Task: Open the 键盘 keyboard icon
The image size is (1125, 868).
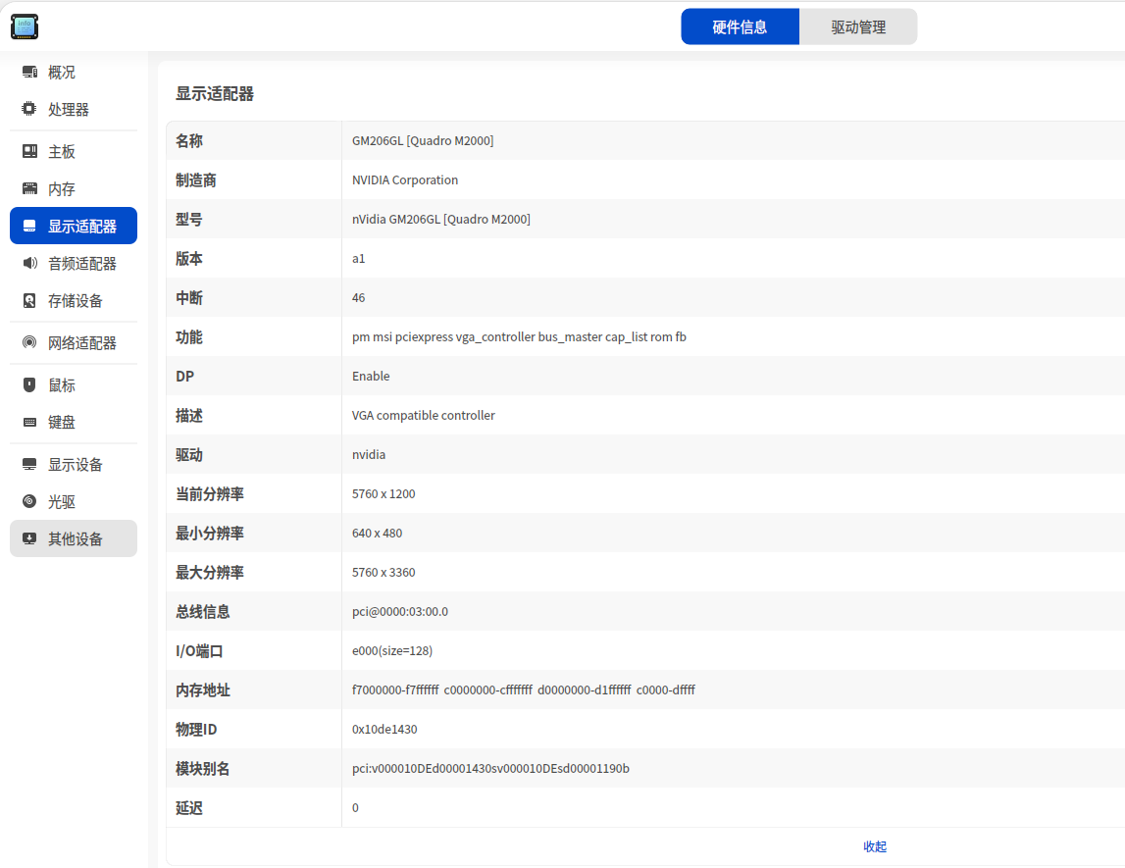Action: 29,422
